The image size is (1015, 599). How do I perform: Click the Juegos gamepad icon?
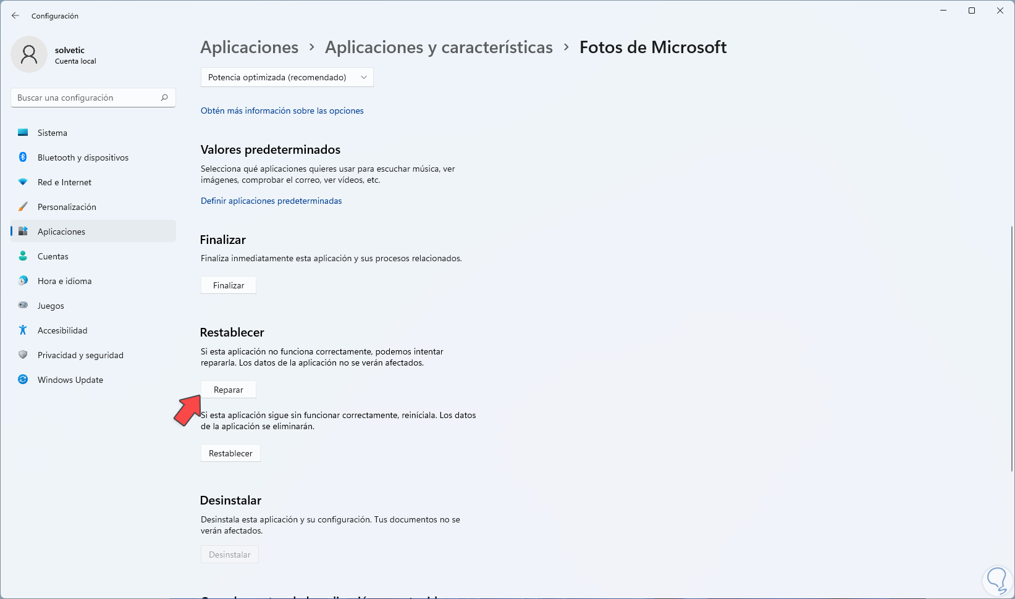point(23,306)
